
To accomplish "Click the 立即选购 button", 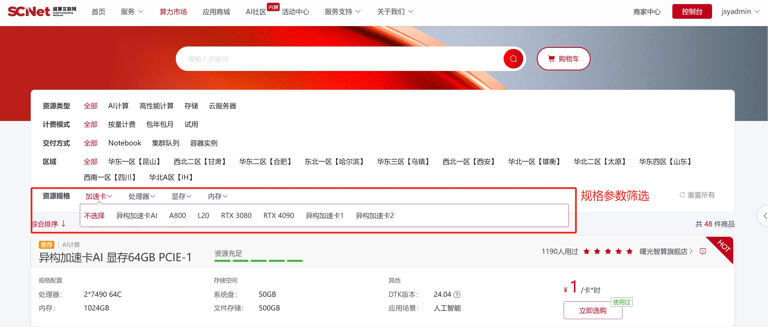I will 593,310.
